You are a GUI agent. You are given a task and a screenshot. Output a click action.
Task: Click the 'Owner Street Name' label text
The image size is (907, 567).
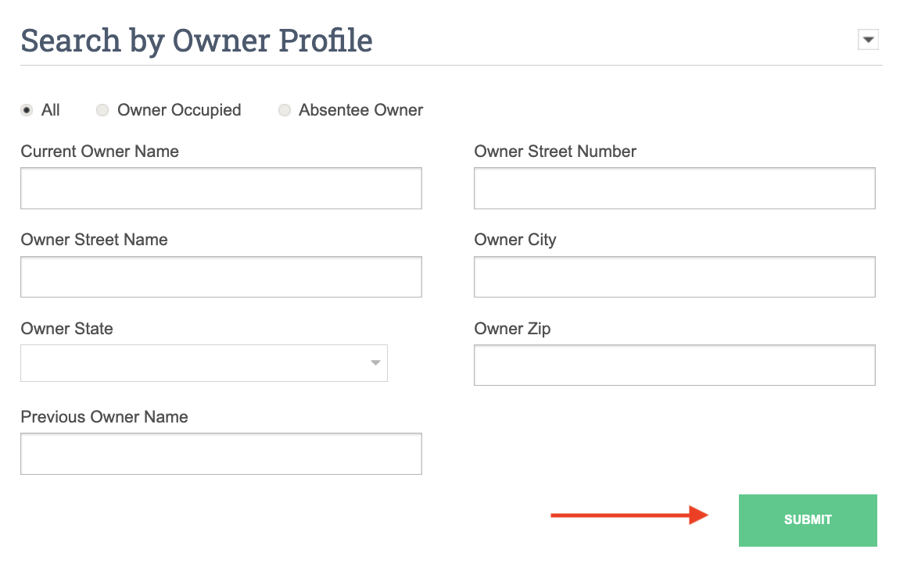pos(95,240)
